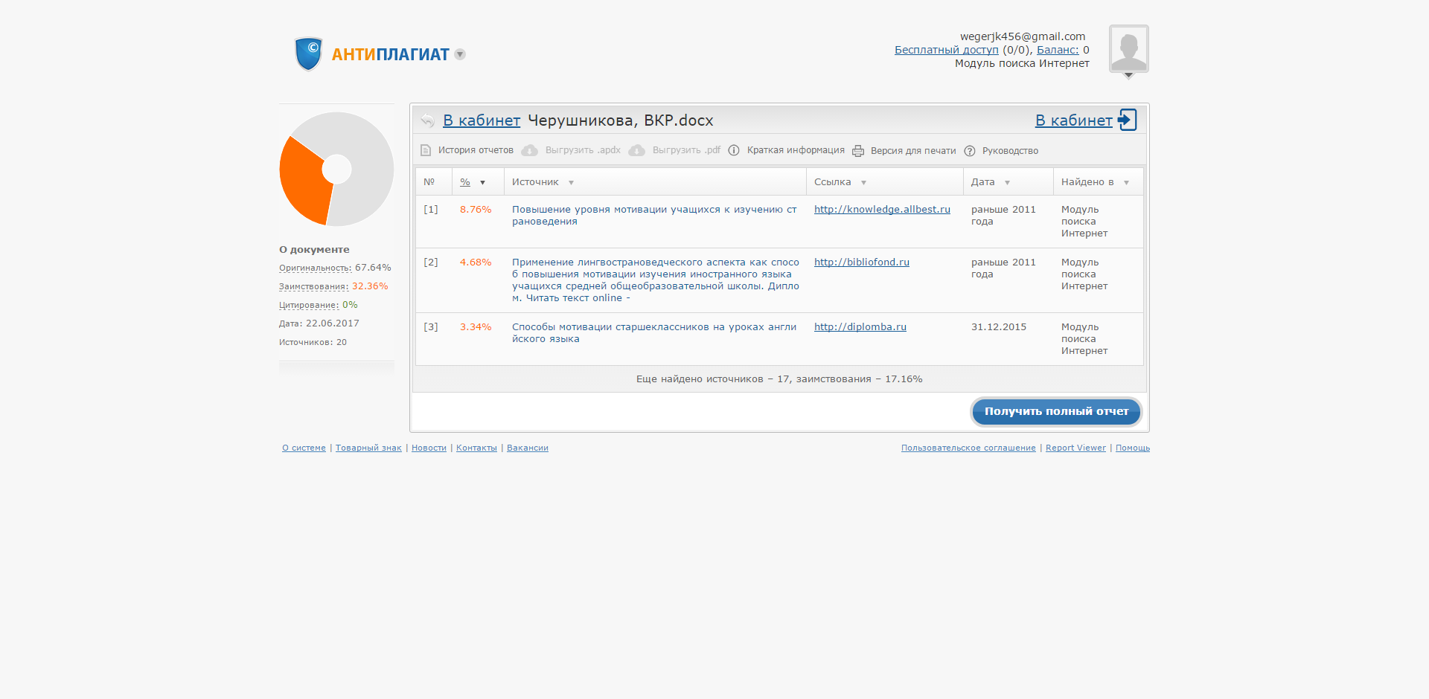Click the user avatar profile picture

click(1128, 49)
